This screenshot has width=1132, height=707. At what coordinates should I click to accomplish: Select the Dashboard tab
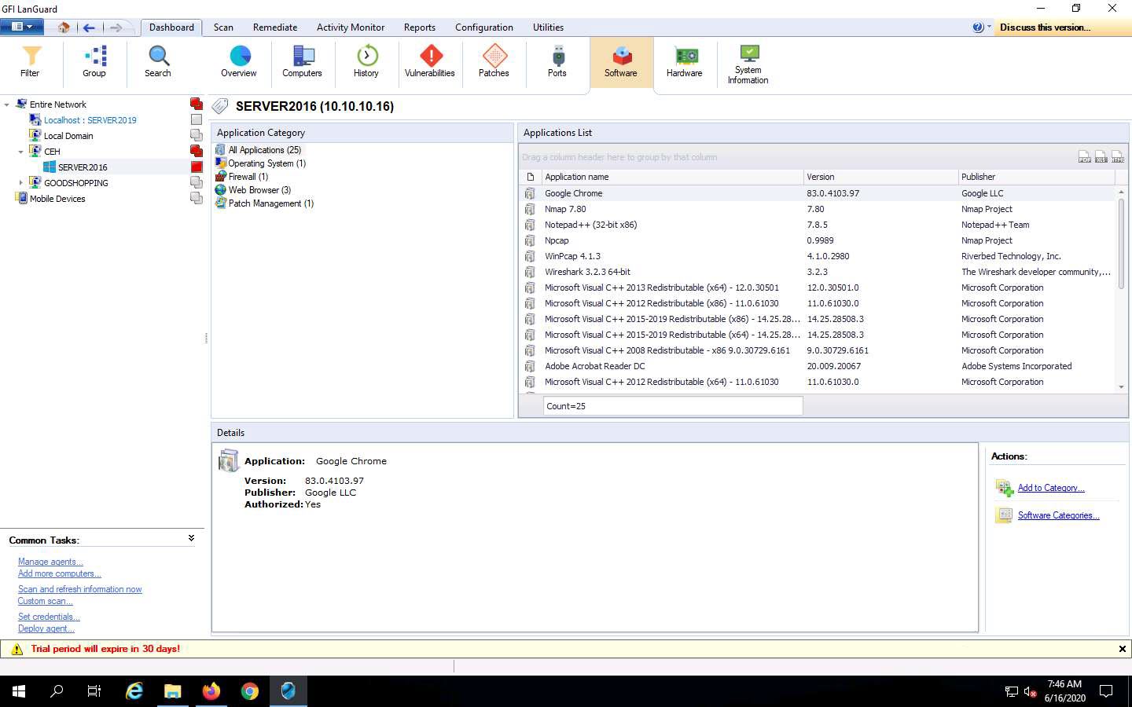click(x=171, y=27)
